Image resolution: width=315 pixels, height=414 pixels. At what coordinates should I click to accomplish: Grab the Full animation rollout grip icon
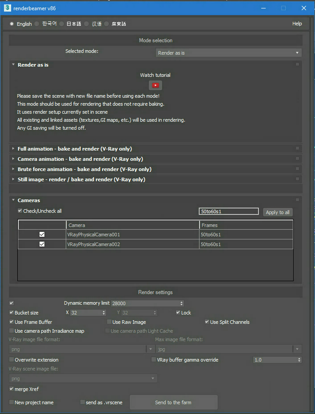tap(297, 148)
